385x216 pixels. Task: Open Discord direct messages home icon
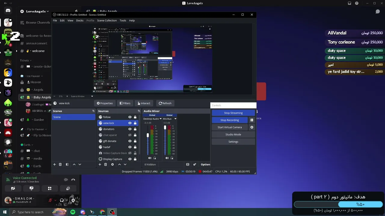[x=8, y=11]
